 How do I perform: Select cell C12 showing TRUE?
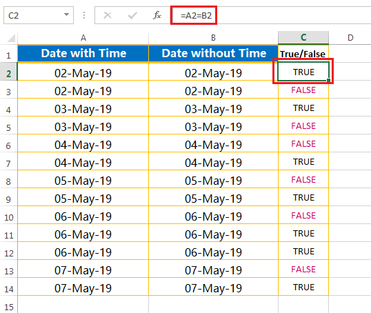tap(303, 251)
